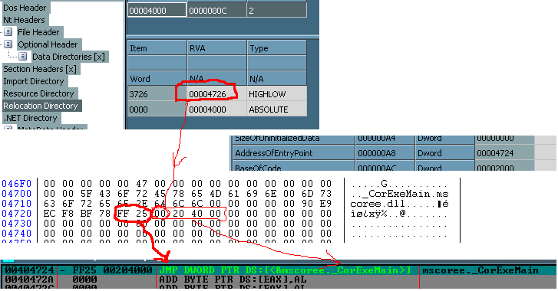Click the AddressOfEntryPoint value 00004724
This screenshot has width=558, height=291.
click(x=495, y=153)
